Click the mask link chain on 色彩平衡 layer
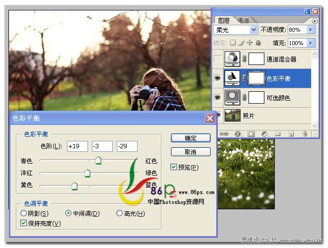The height and width of the screenshot is (248, 328). click(244, 78)
